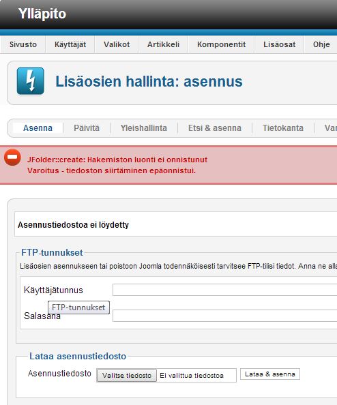Click the lightning bolt extension manager icon
Image resolution: width=337 pixels, height=405 pixels.
[31, 81]
